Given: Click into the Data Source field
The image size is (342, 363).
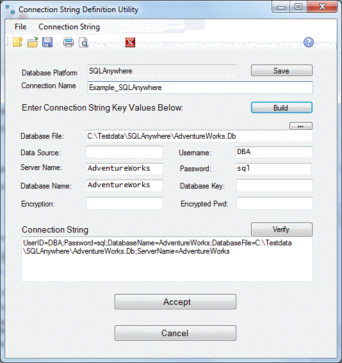Looking at the screenshot, I should point(125,152).
